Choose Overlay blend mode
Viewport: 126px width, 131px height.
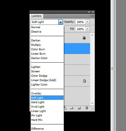[47, 93]
